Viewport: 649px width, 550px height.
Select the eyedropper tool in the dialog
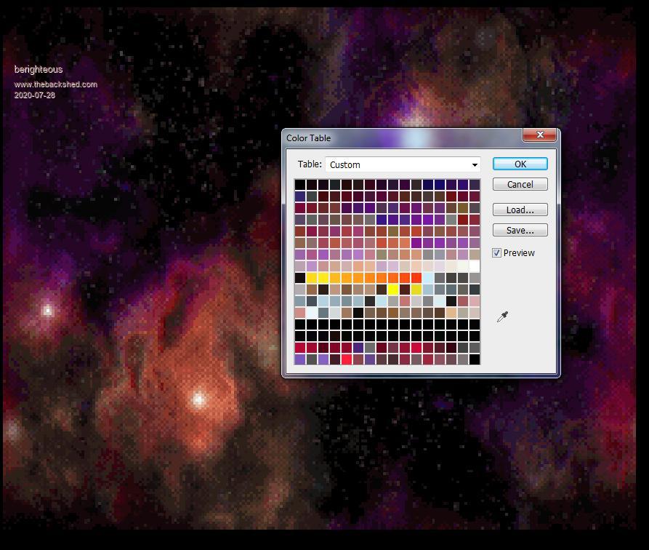tap(502, 316)
